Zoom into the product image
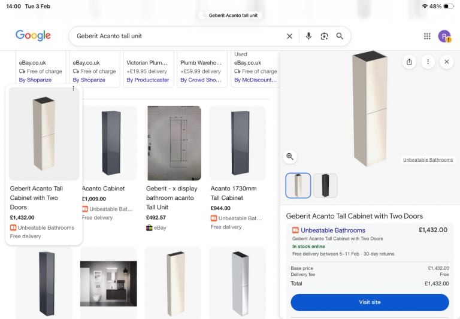 click(x=290, y=157)
